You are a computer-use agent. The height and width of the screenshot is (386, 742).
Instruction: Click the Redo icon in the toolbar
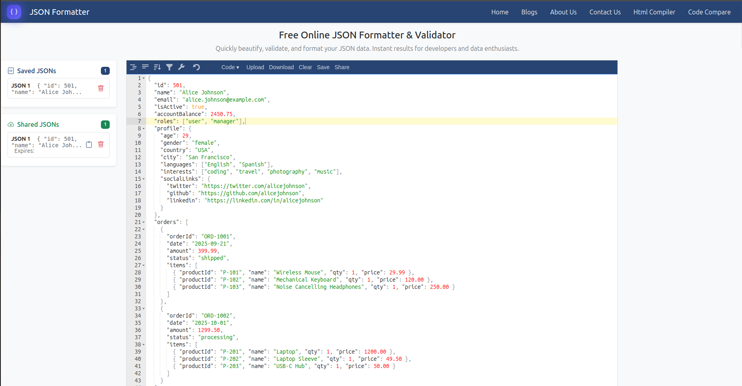click(x=209, y=67)
